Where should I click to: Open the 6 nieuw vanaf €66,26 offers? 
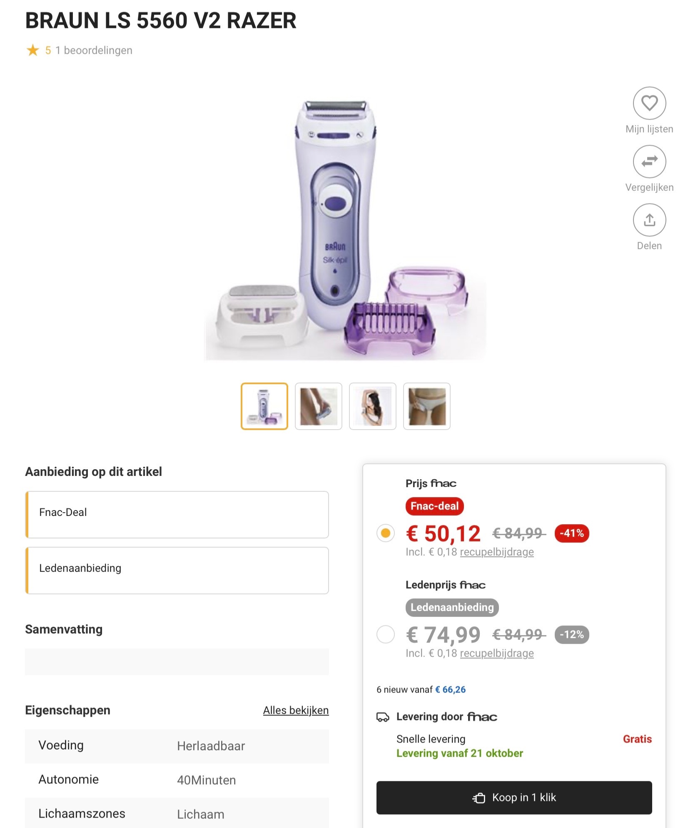click(421, 690)
